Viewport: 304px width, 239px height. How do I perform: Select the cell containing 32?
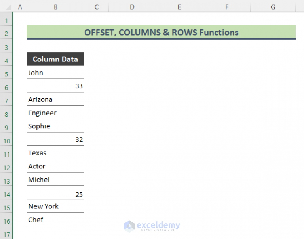coord(55,139)
